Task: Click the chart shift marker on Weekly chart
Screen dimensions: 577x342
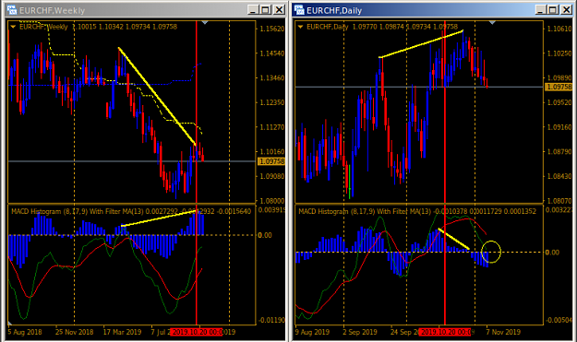Action: pyautogui.click(x=205, y=23)
